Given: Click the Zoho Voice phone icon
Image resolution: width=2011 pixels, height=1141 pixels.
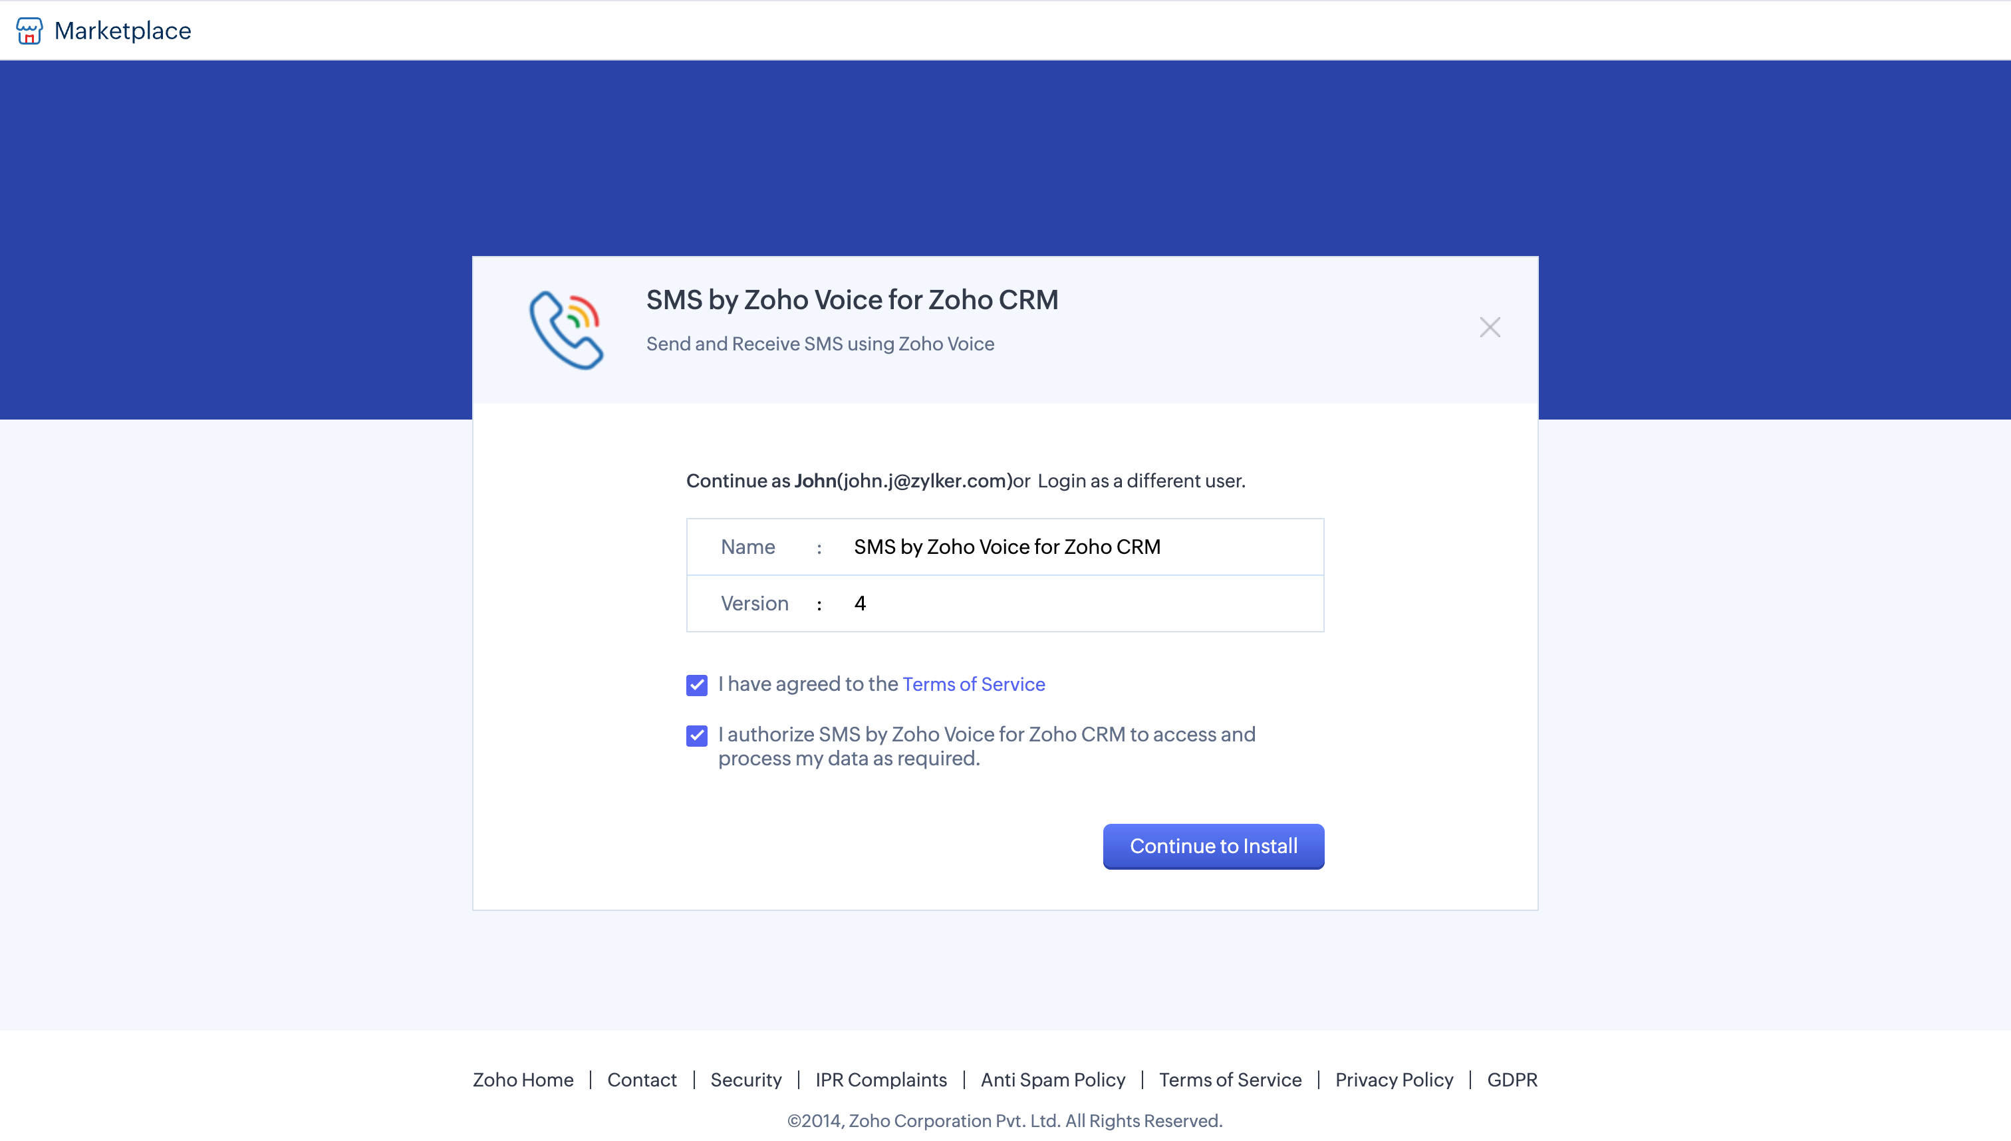Looking at the screenshot, I should pyautogui.click(x=567, y=330).
